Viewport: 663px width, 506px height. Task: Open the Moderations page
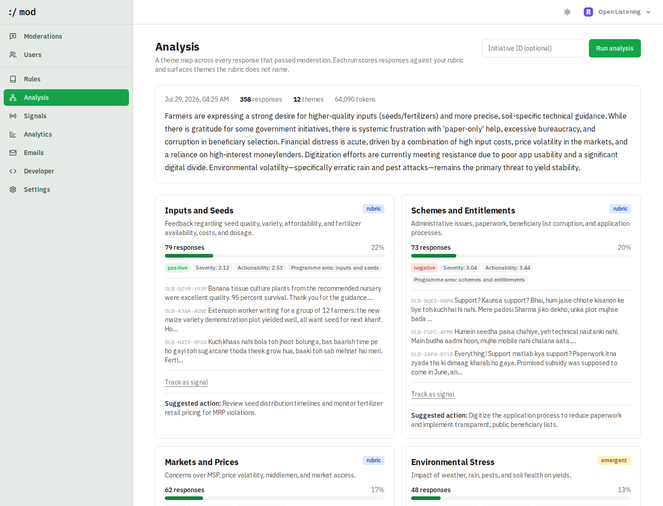(x=66, y=36)
